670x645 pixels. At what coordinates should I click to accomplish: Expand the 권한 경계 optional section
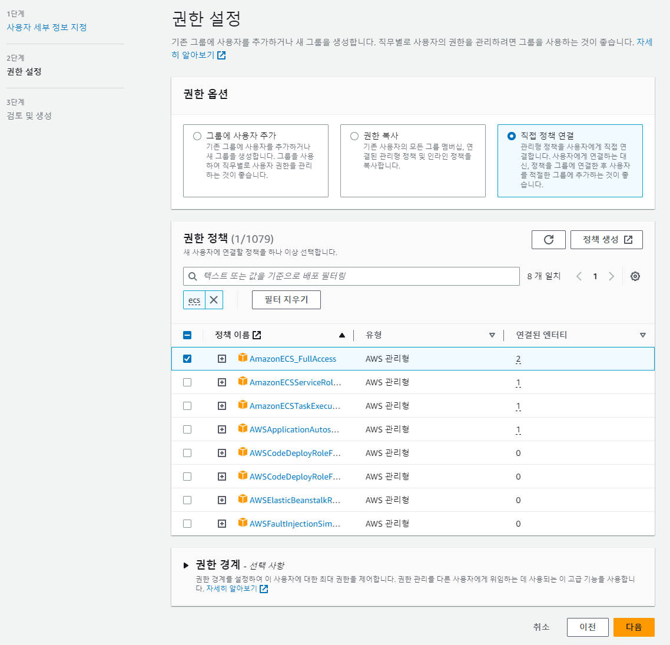[x=186, y=565]
